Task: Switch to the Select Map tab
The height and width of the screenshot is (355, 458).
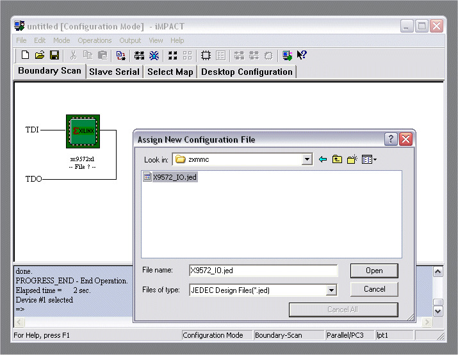Action: (x=170, y=72)
